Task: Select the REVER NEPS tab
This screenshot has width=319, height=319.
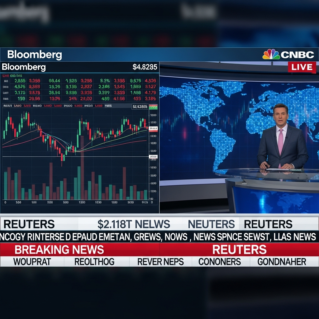Action: [160, 262]
